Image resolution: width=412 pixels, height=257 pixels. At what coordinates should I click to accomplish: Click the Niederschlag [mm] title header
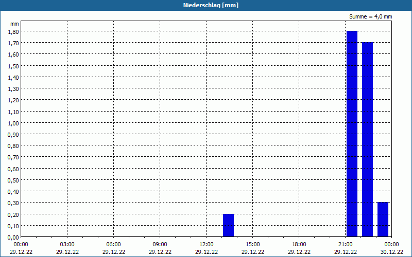tap(211, 5)
